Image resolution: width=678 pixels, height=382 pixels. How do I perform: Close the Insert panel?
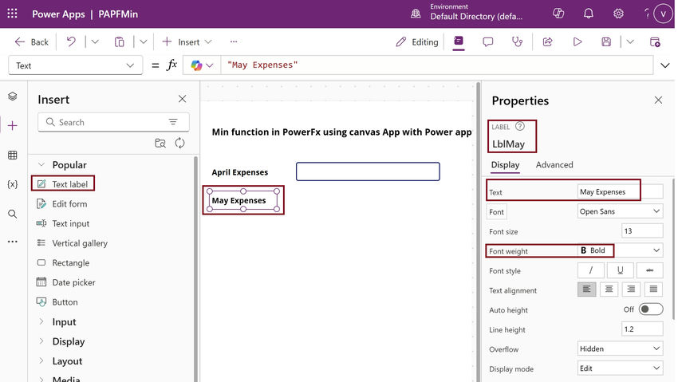(x=182, y=99)
